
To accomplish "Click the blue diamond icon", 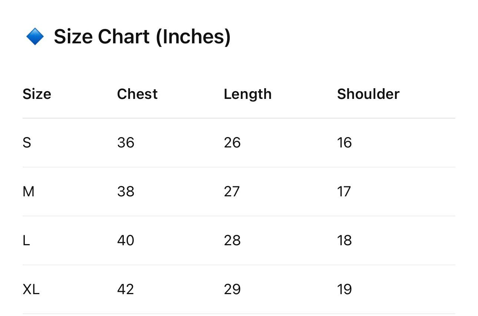I will 35,37.
